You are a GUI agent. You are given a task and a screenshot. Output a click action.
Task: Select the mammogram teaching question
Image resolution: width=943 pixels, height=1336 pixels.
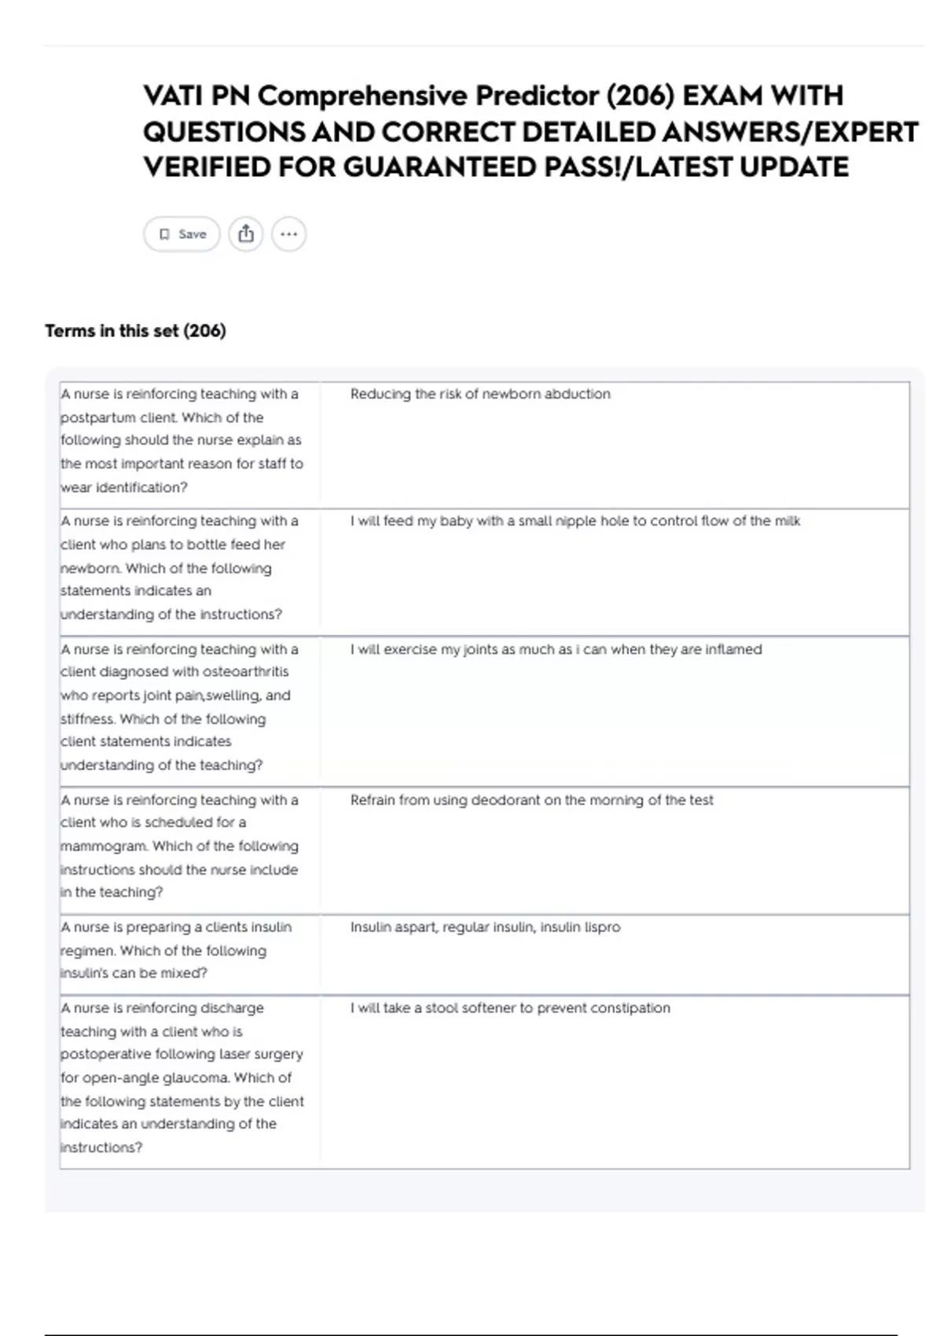click(x=180, y=846)
